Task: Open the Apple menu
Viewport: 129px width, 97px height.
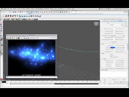Action: tap(2, 9)
